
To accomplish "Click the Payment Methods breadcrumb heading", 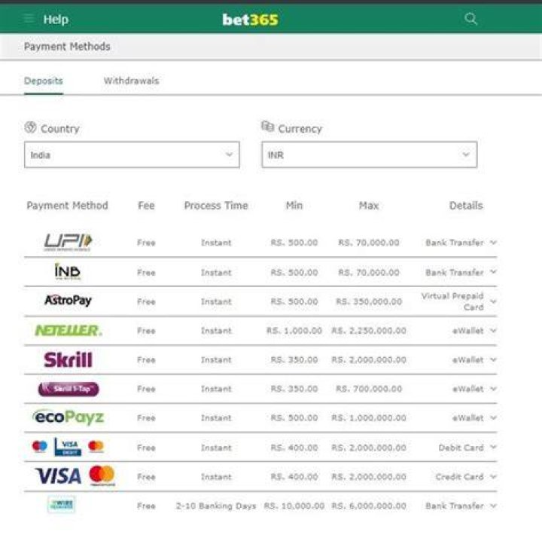I will [x=67, y=47].
